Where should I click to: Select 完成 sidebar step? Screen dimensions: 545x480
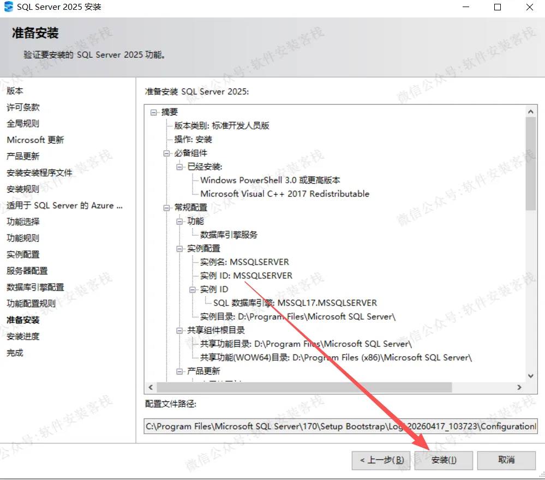(x=15, y=352)
